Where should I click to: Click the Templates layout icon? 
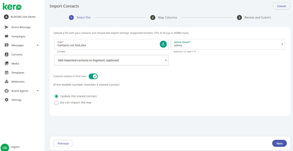7,73
